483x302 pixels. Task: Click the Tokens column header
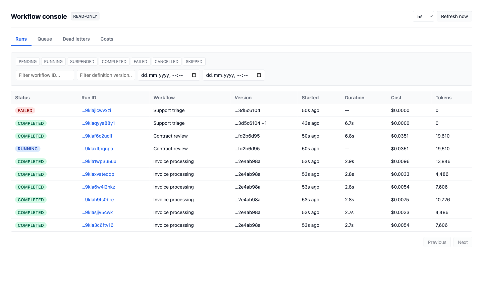[x=443, y=98]
